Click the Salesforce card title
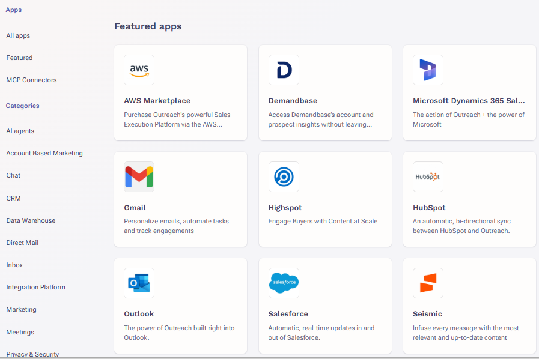 [x=288, y=313]
